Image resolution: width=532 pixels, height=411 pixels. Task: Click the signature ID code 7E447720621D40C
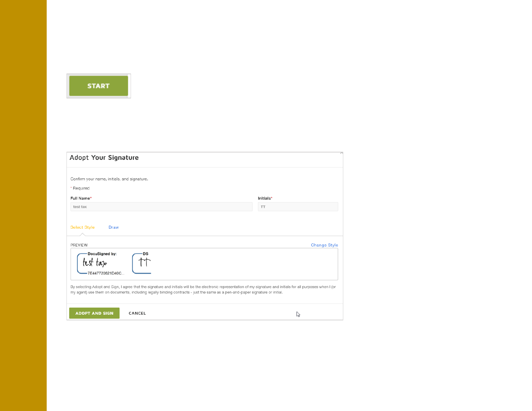tap(105, 273)
